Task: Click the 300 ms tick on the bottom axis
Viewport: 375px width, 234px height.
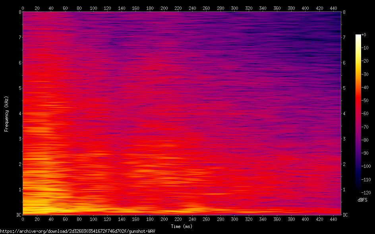Action: tap(235, 219)
